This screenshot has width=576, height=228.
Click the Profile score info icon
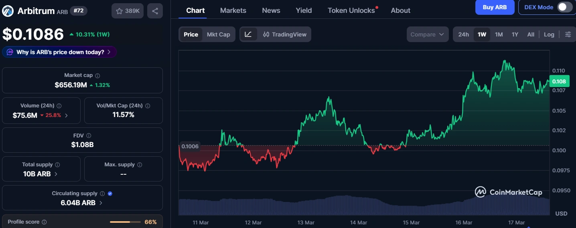click(44, 222)
